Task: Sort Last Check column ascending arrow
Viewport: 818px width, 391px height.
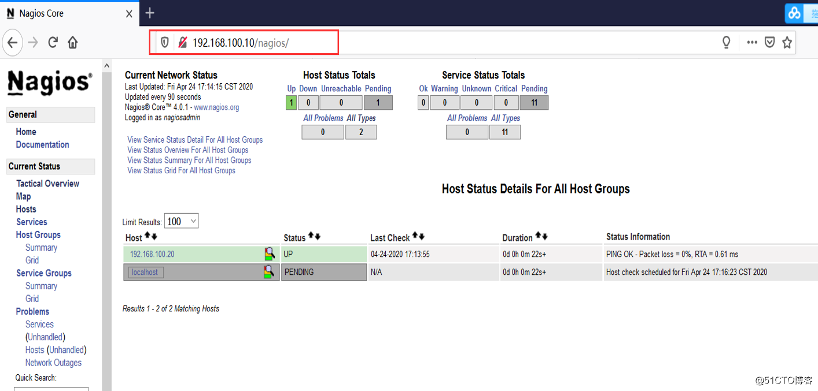Action: tap(415, 236)
